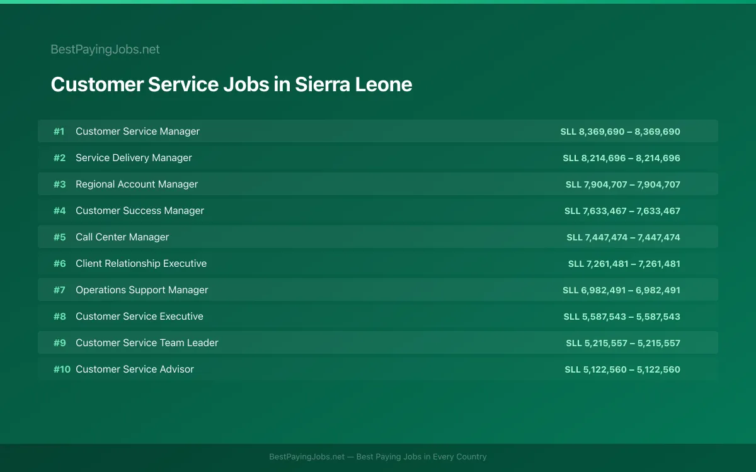Viewport: 756px width, 472px height.
Task: Select salary SLL 6,982,491 – 6,982,491
Action: tap(622, 290)
